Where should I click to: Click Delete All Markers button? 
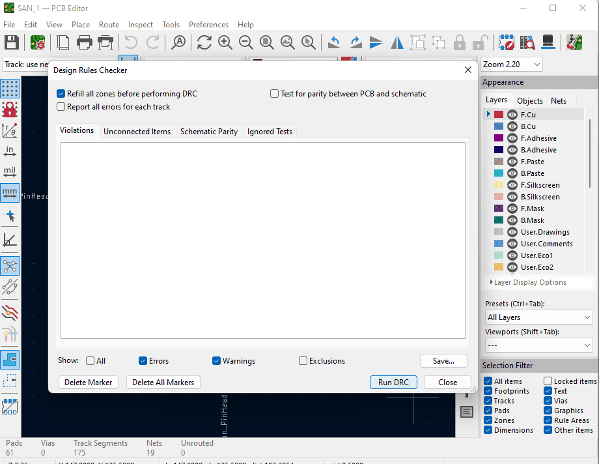point(163,383)
